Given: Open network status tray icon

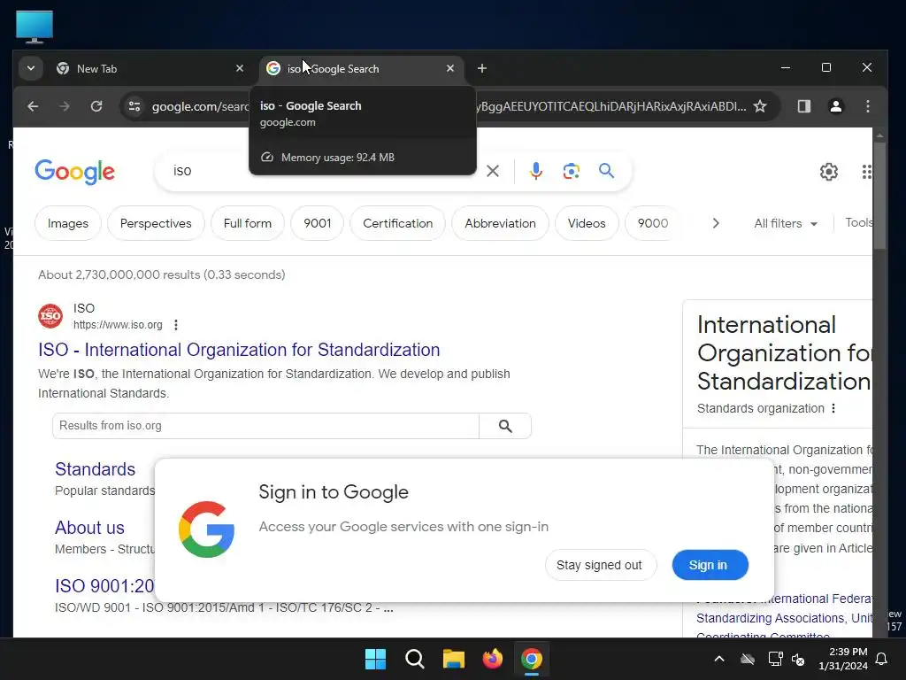Looking at the screenshot, I should tap(775, 659).
